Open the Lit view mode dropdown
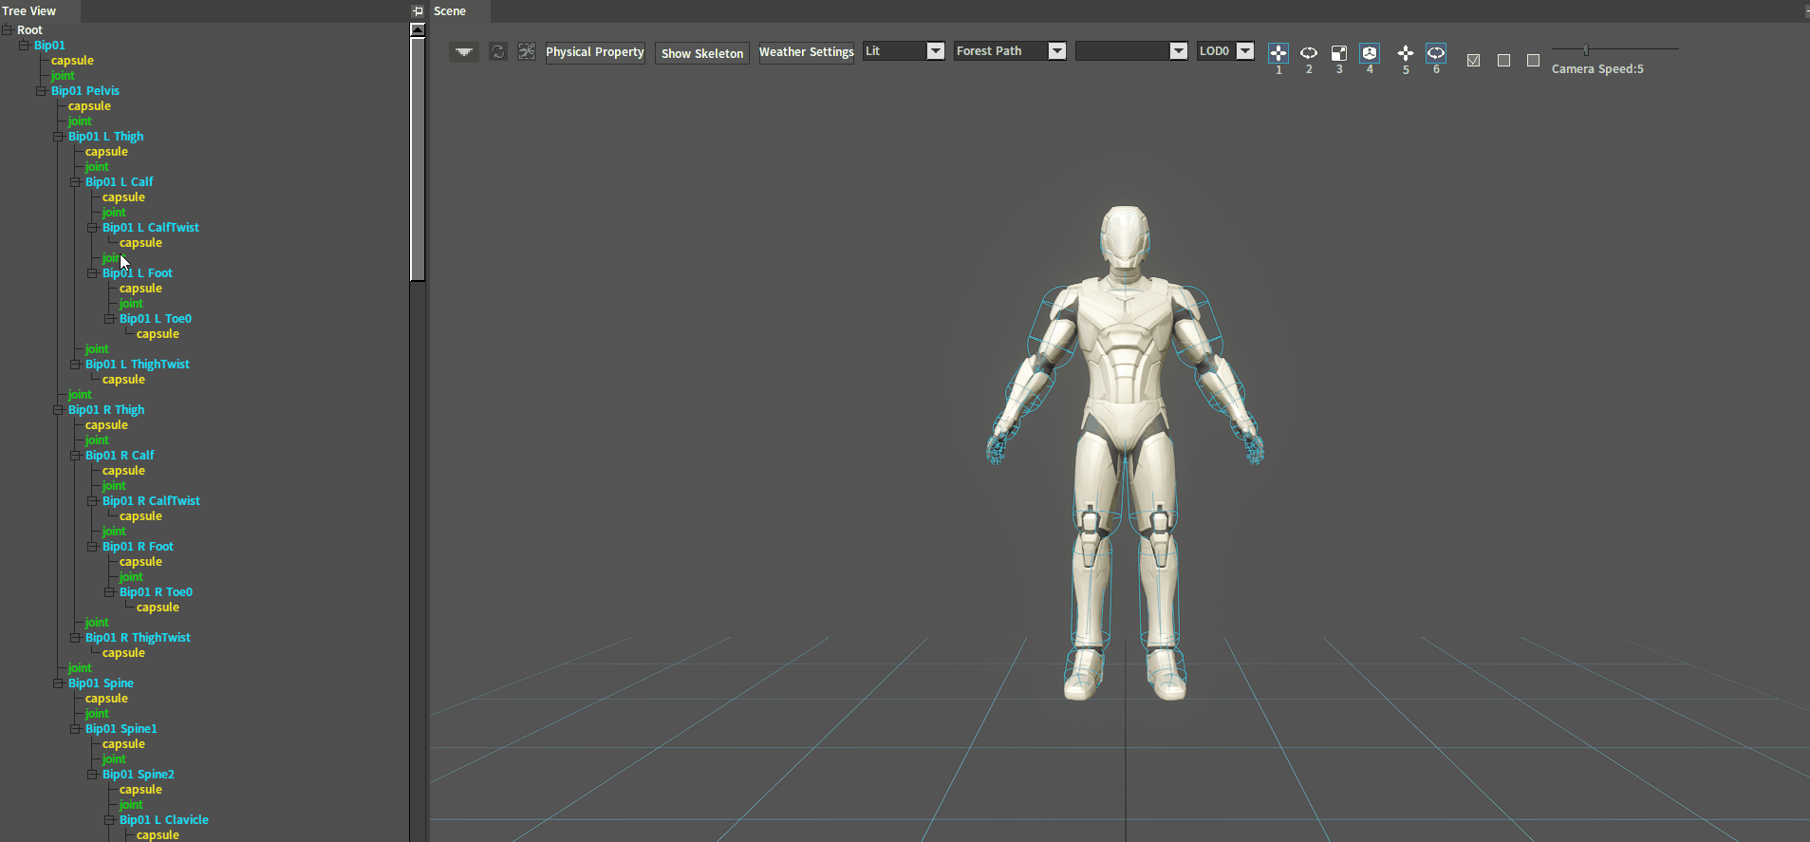The width and height of the screenshot is (1810, 842). [936, 51]
